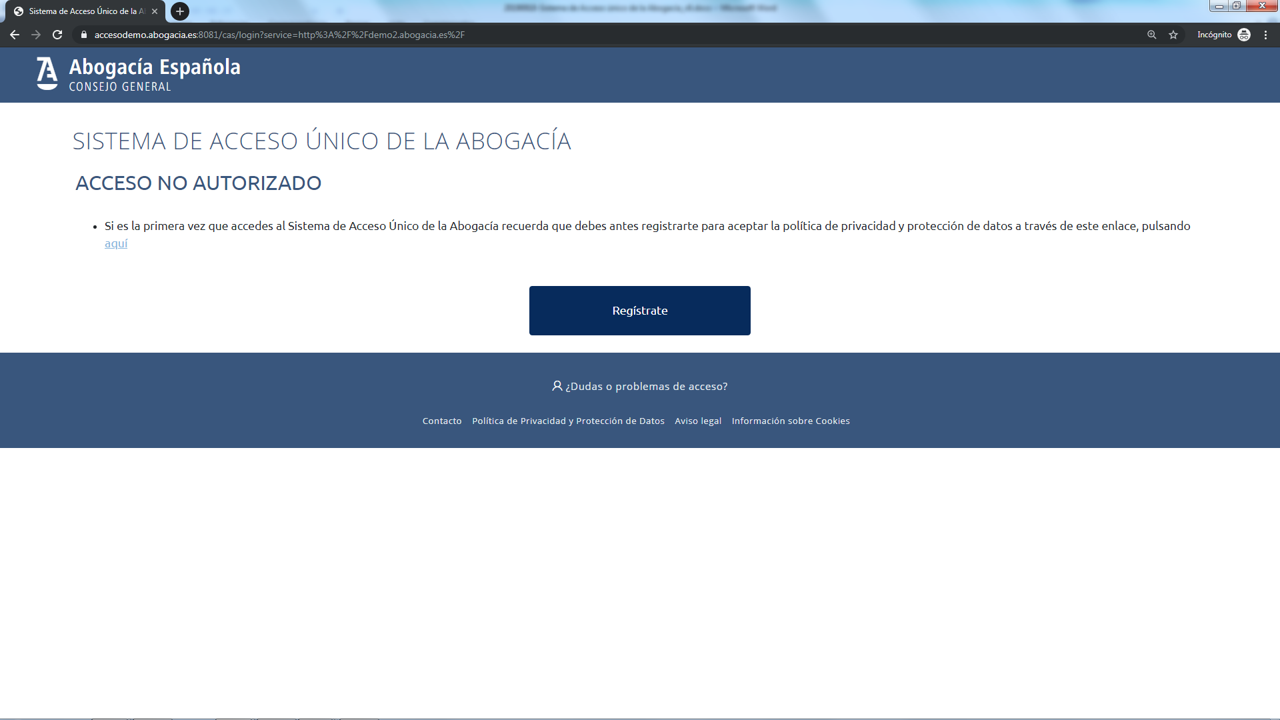Open Información sobre Cookies link
This screenshot has width=1280, height=720.
[791, 421]
